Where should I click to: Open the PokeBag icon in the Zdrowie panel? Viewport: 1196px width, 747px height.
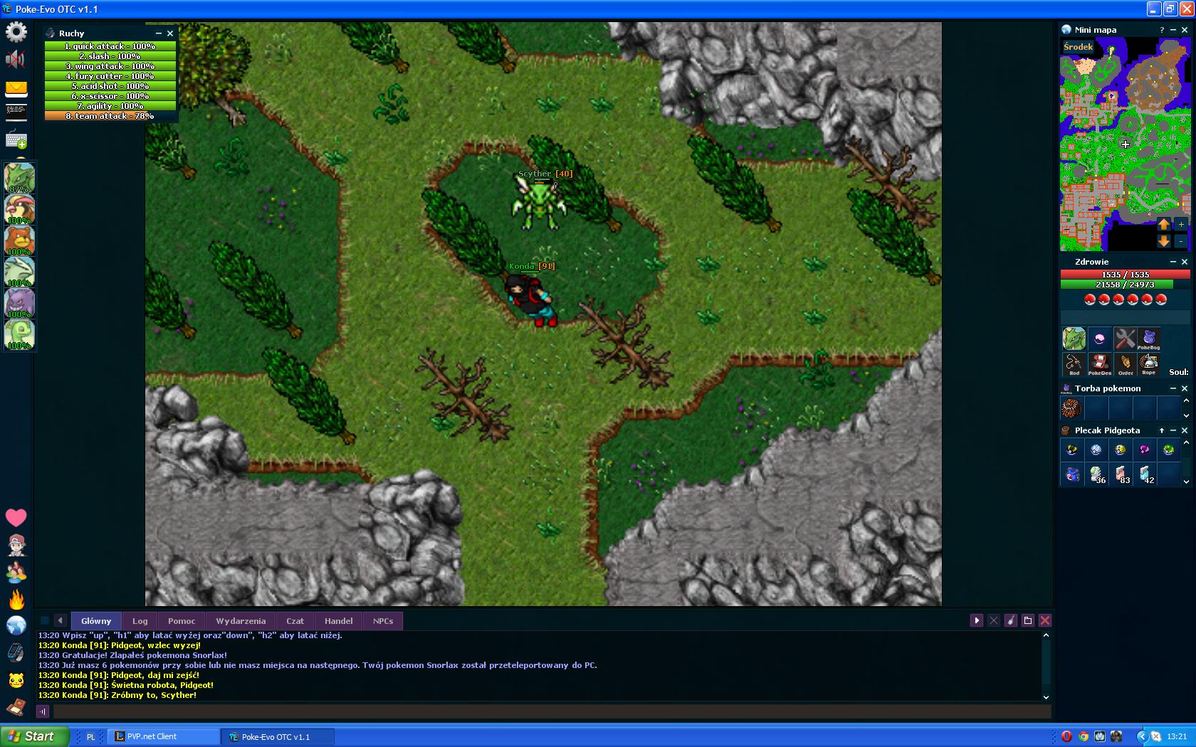(x=1148, y=339)
